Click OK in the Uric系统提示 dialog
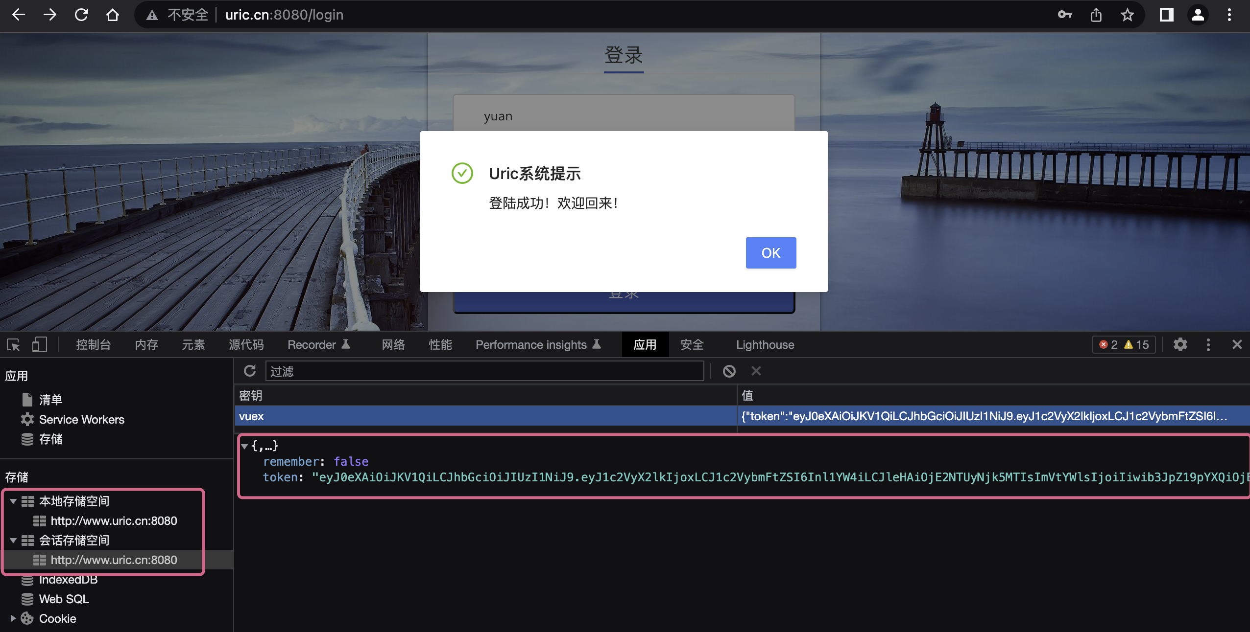The image size is (1250, 632). pos(771,253)
